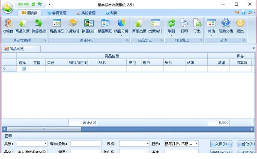Click the shopping cart icon at top right
257x159 pixels.
pyautogui.click(x=237, y=12)
